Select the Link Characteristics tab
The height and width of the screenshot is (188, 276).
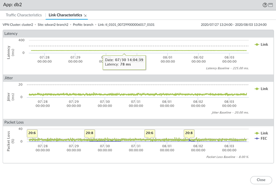[65, 15]
